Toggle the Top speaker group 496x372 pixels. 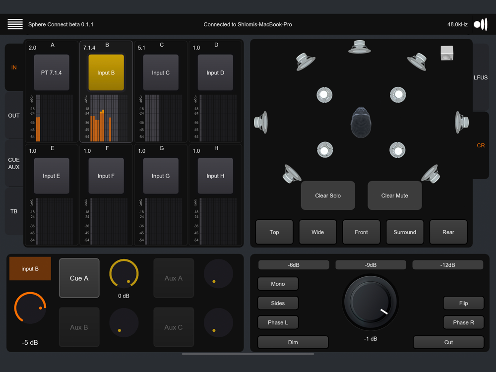(274, 232)
